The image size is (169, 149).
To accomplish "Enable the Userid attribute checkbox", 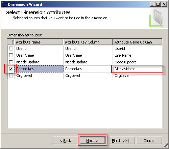I will [x=11, y=49].
